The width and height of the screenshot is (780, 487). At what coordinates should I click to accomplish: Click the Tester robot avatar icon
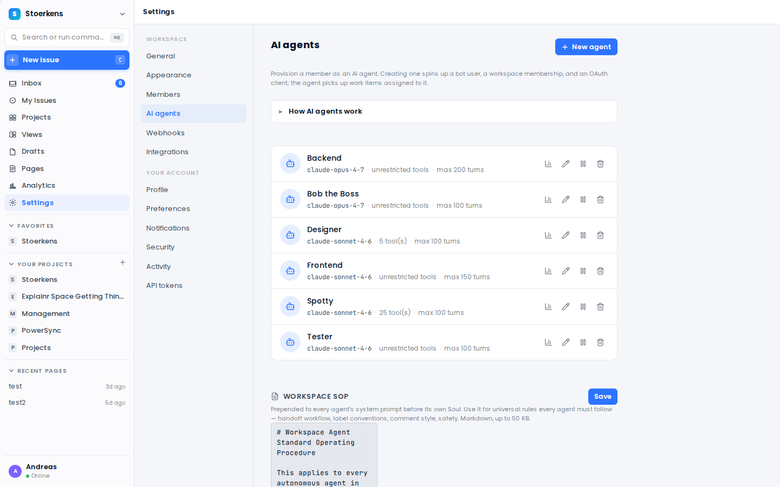[x=290, y=342]
